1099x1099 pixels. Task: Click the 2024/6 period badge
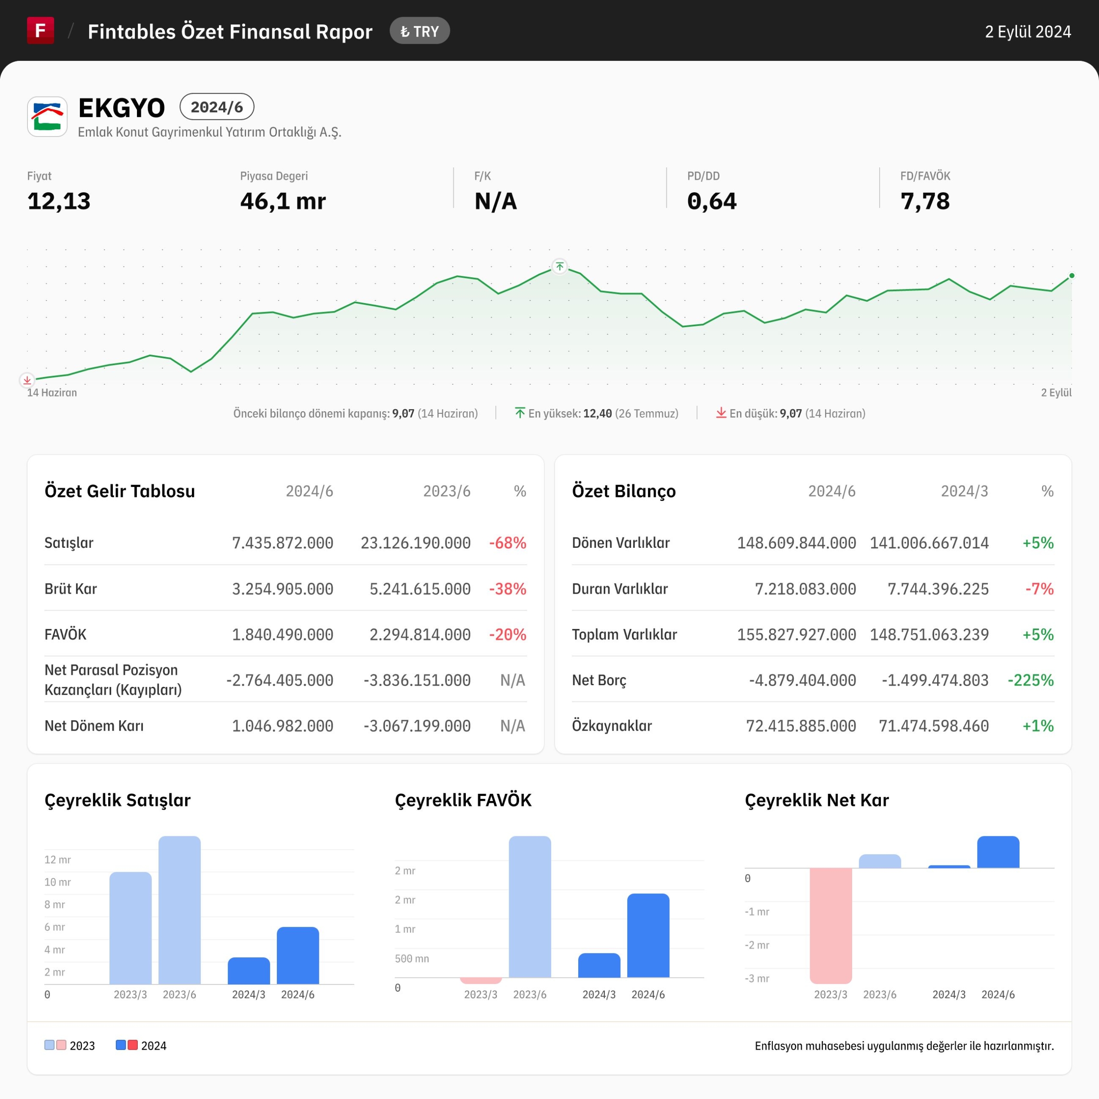[217, 107]
